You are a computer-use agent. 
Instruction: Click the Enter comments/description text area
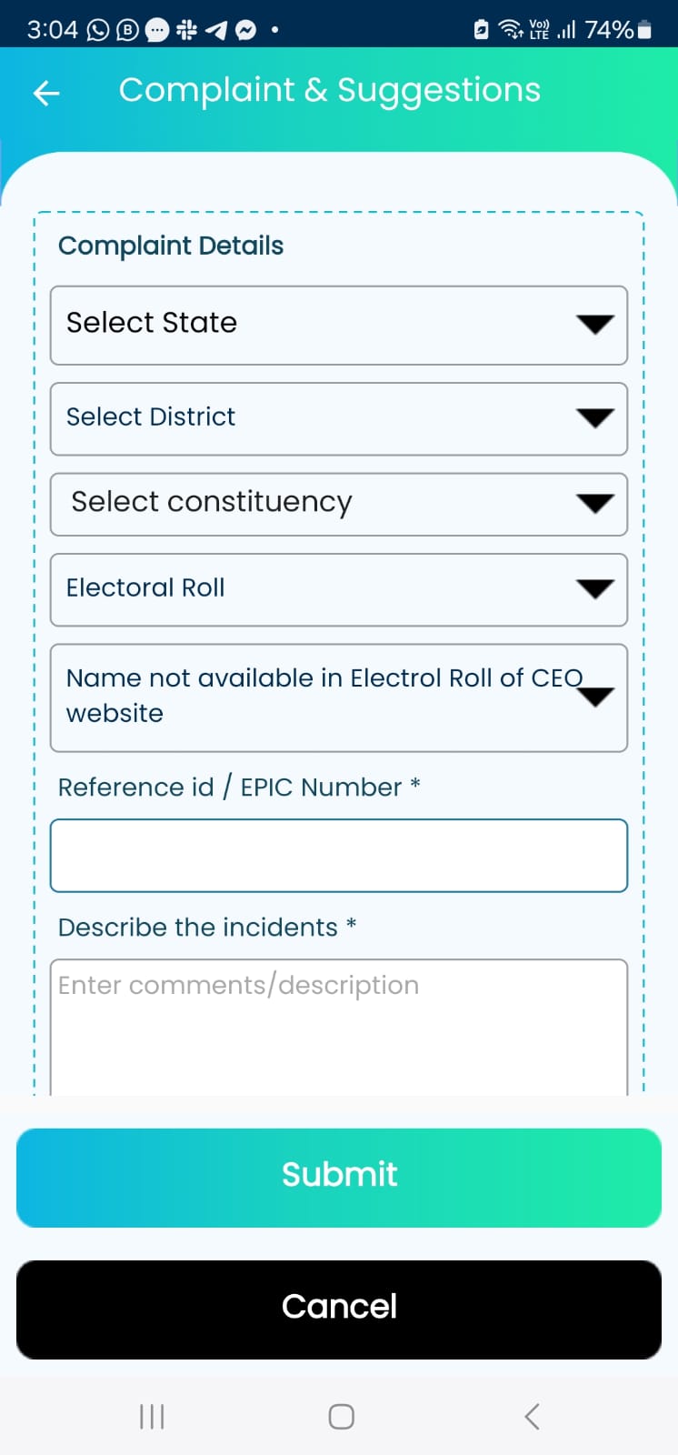tap(338, 1028)
